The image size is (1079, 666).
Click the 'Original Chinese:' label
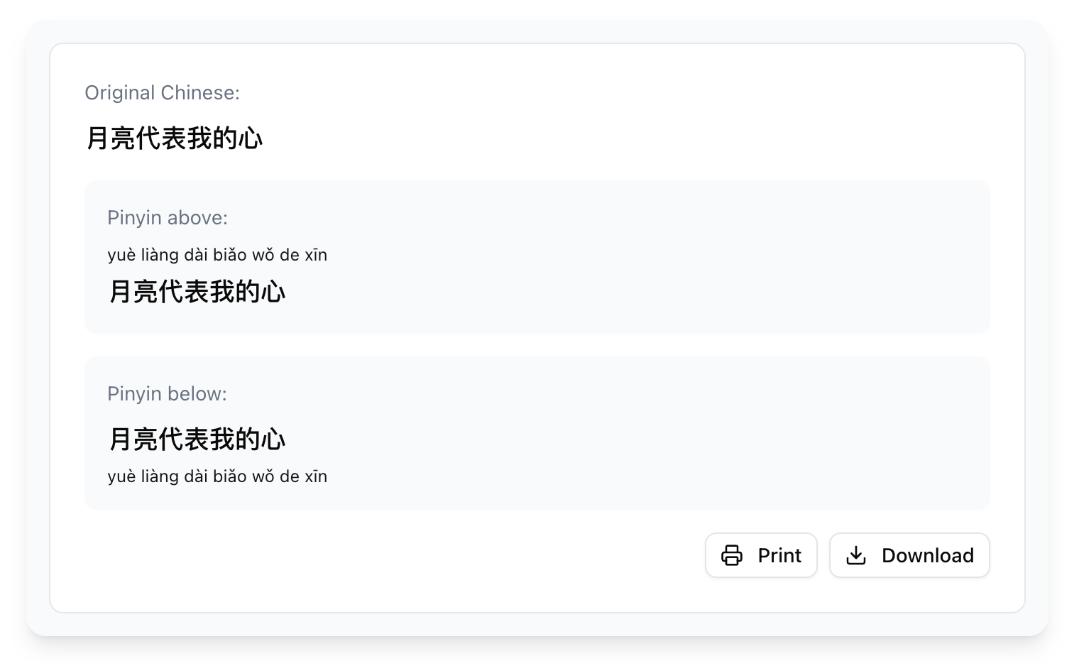coord(162,93)
